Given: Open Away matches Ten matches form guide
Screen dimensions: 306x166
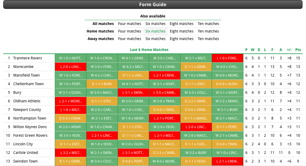Looking at the screenshot, I should (x=208, y=39).
